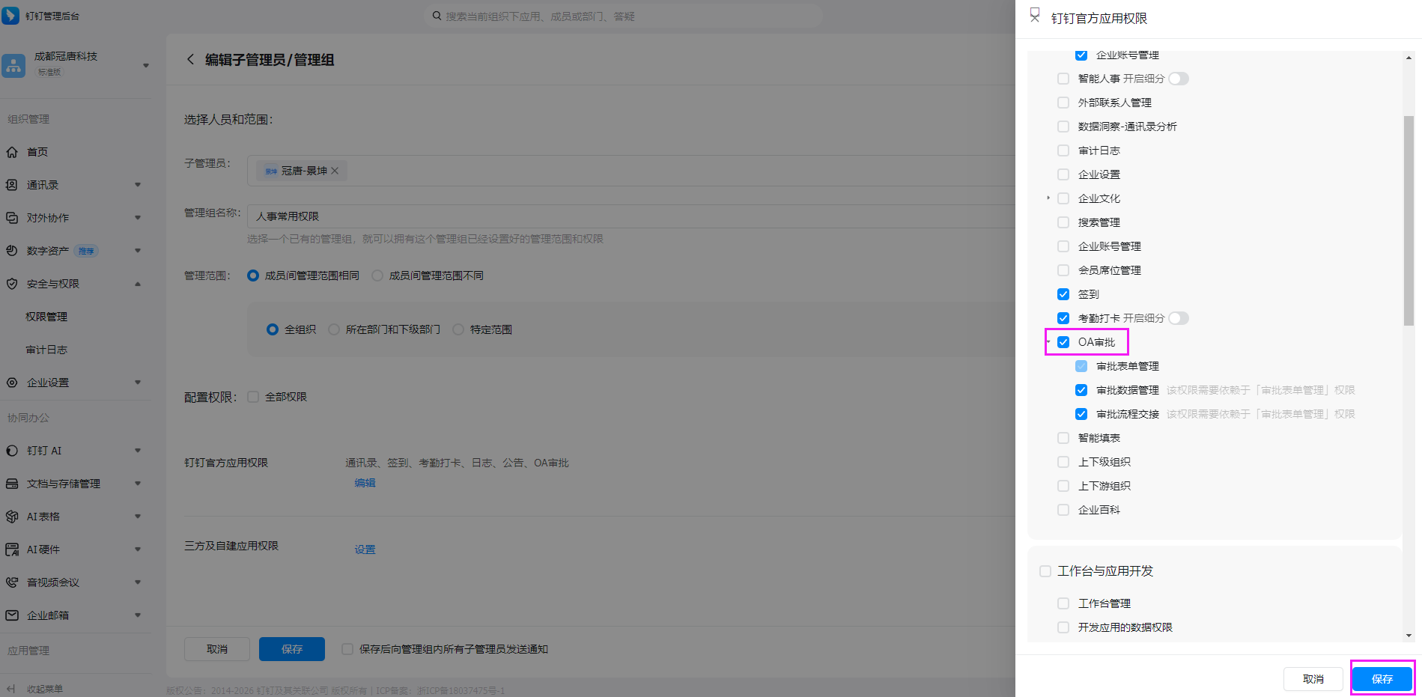Viewport: 1422px width, 697px height.
Task: Collapse the sidebar with the 收起菜单 icon
Action: pyautogui.click(x=11, y=689)
